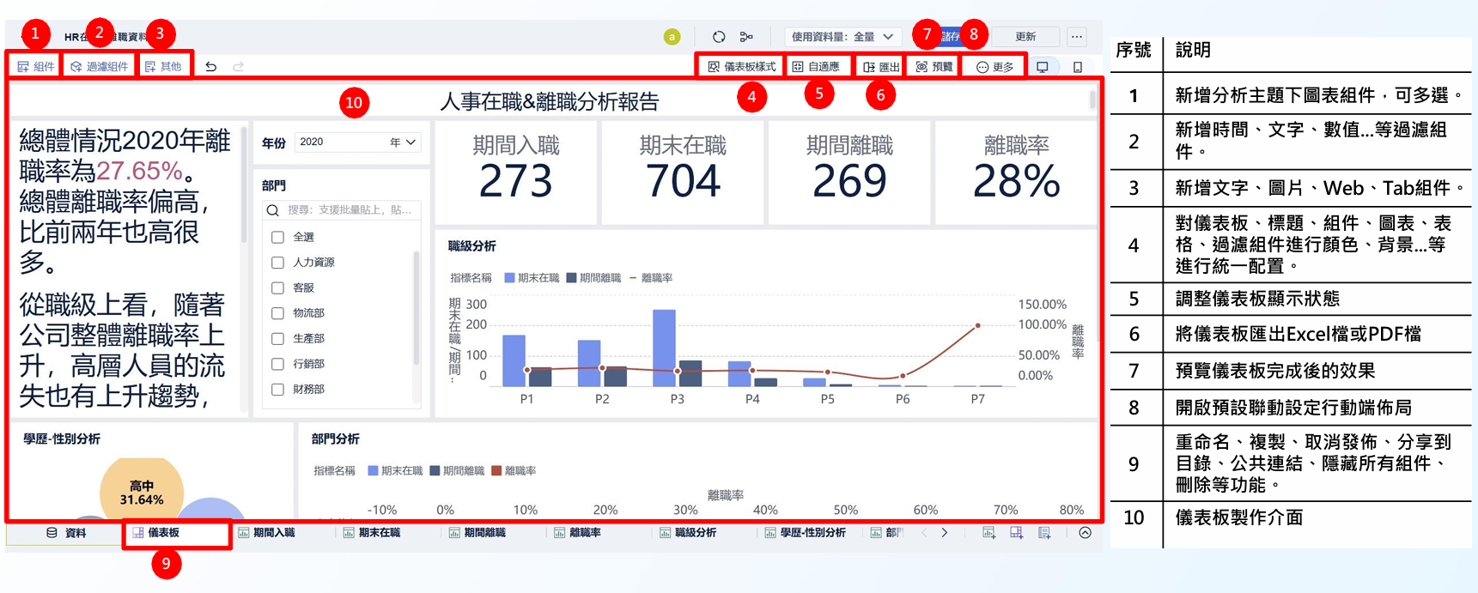Click the dashboard title 人事在職&離職分析報告

(x=550, y=101)
